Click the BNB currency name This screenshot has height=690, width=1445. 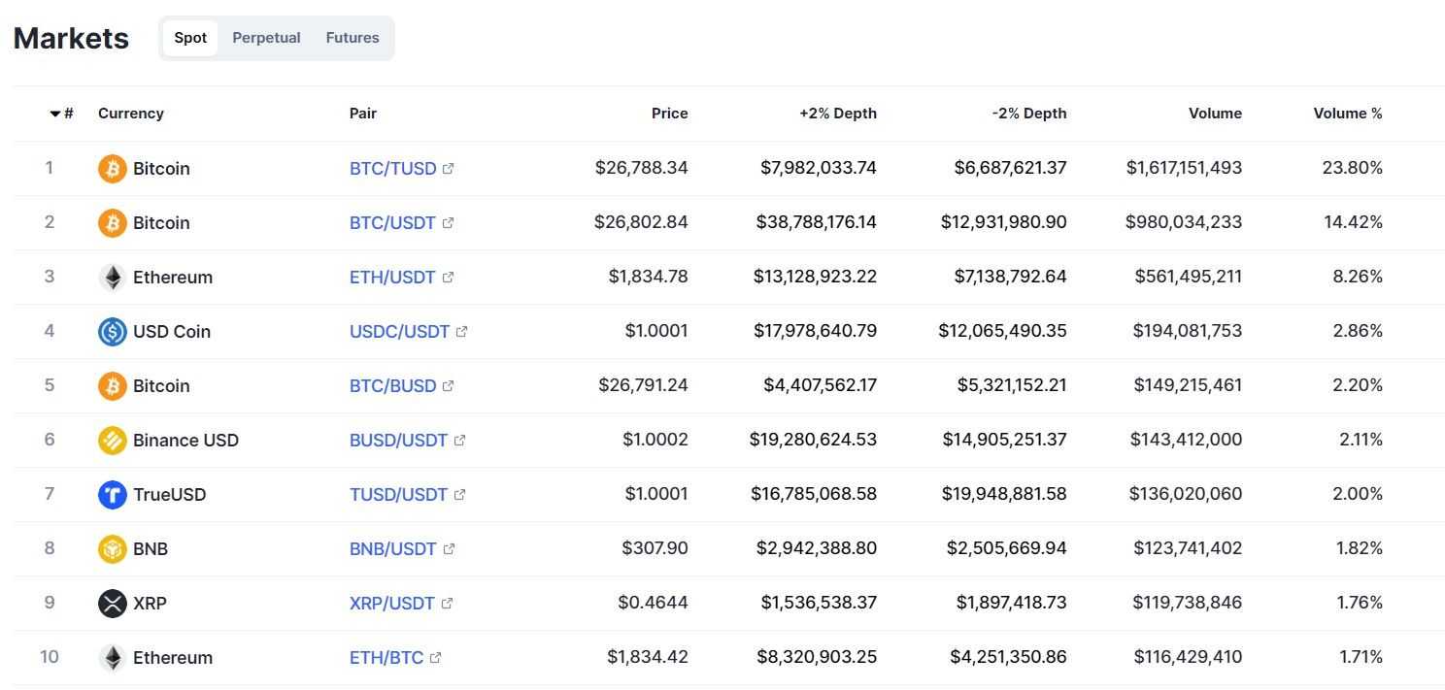[x=151, y=548]
